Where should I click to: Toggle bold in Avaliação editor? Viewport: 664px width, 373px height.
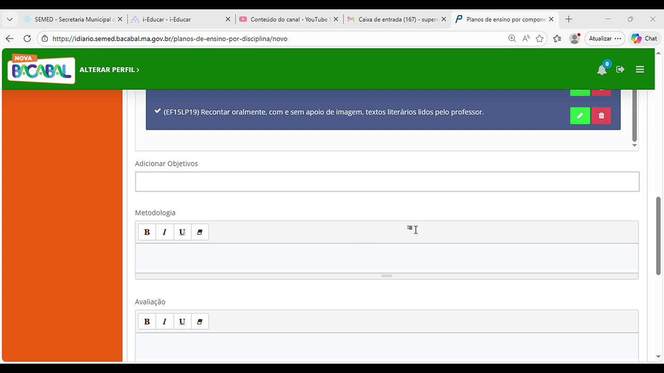coord(147,322)
